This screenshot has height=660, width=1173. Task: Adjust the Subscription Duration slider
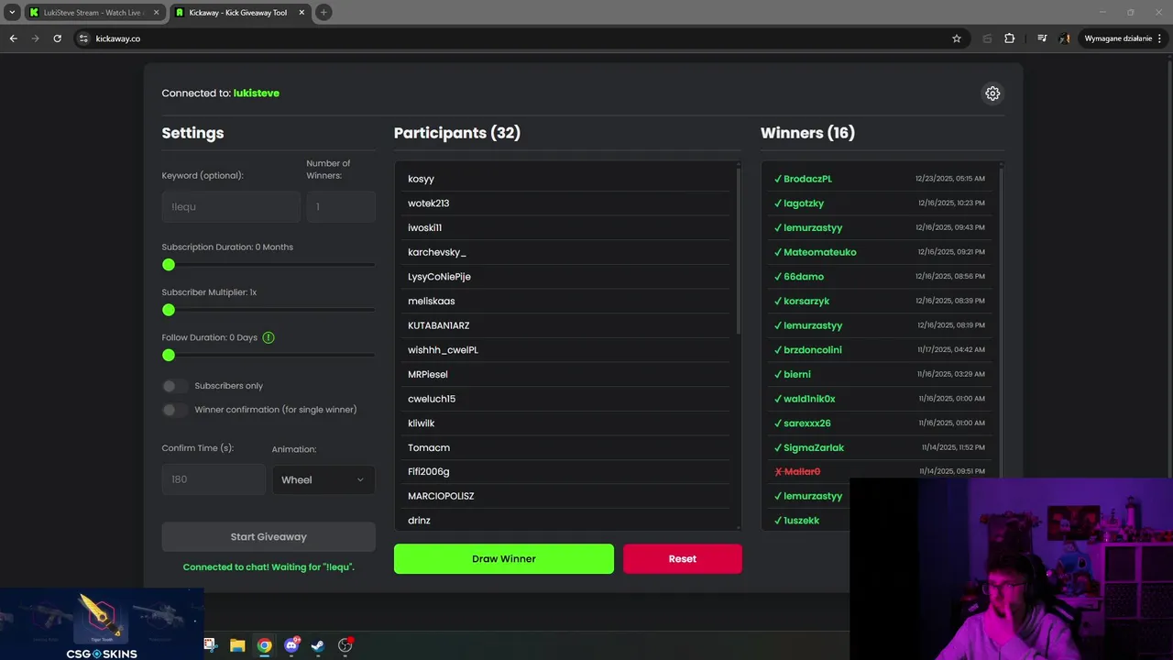point(269,265)
